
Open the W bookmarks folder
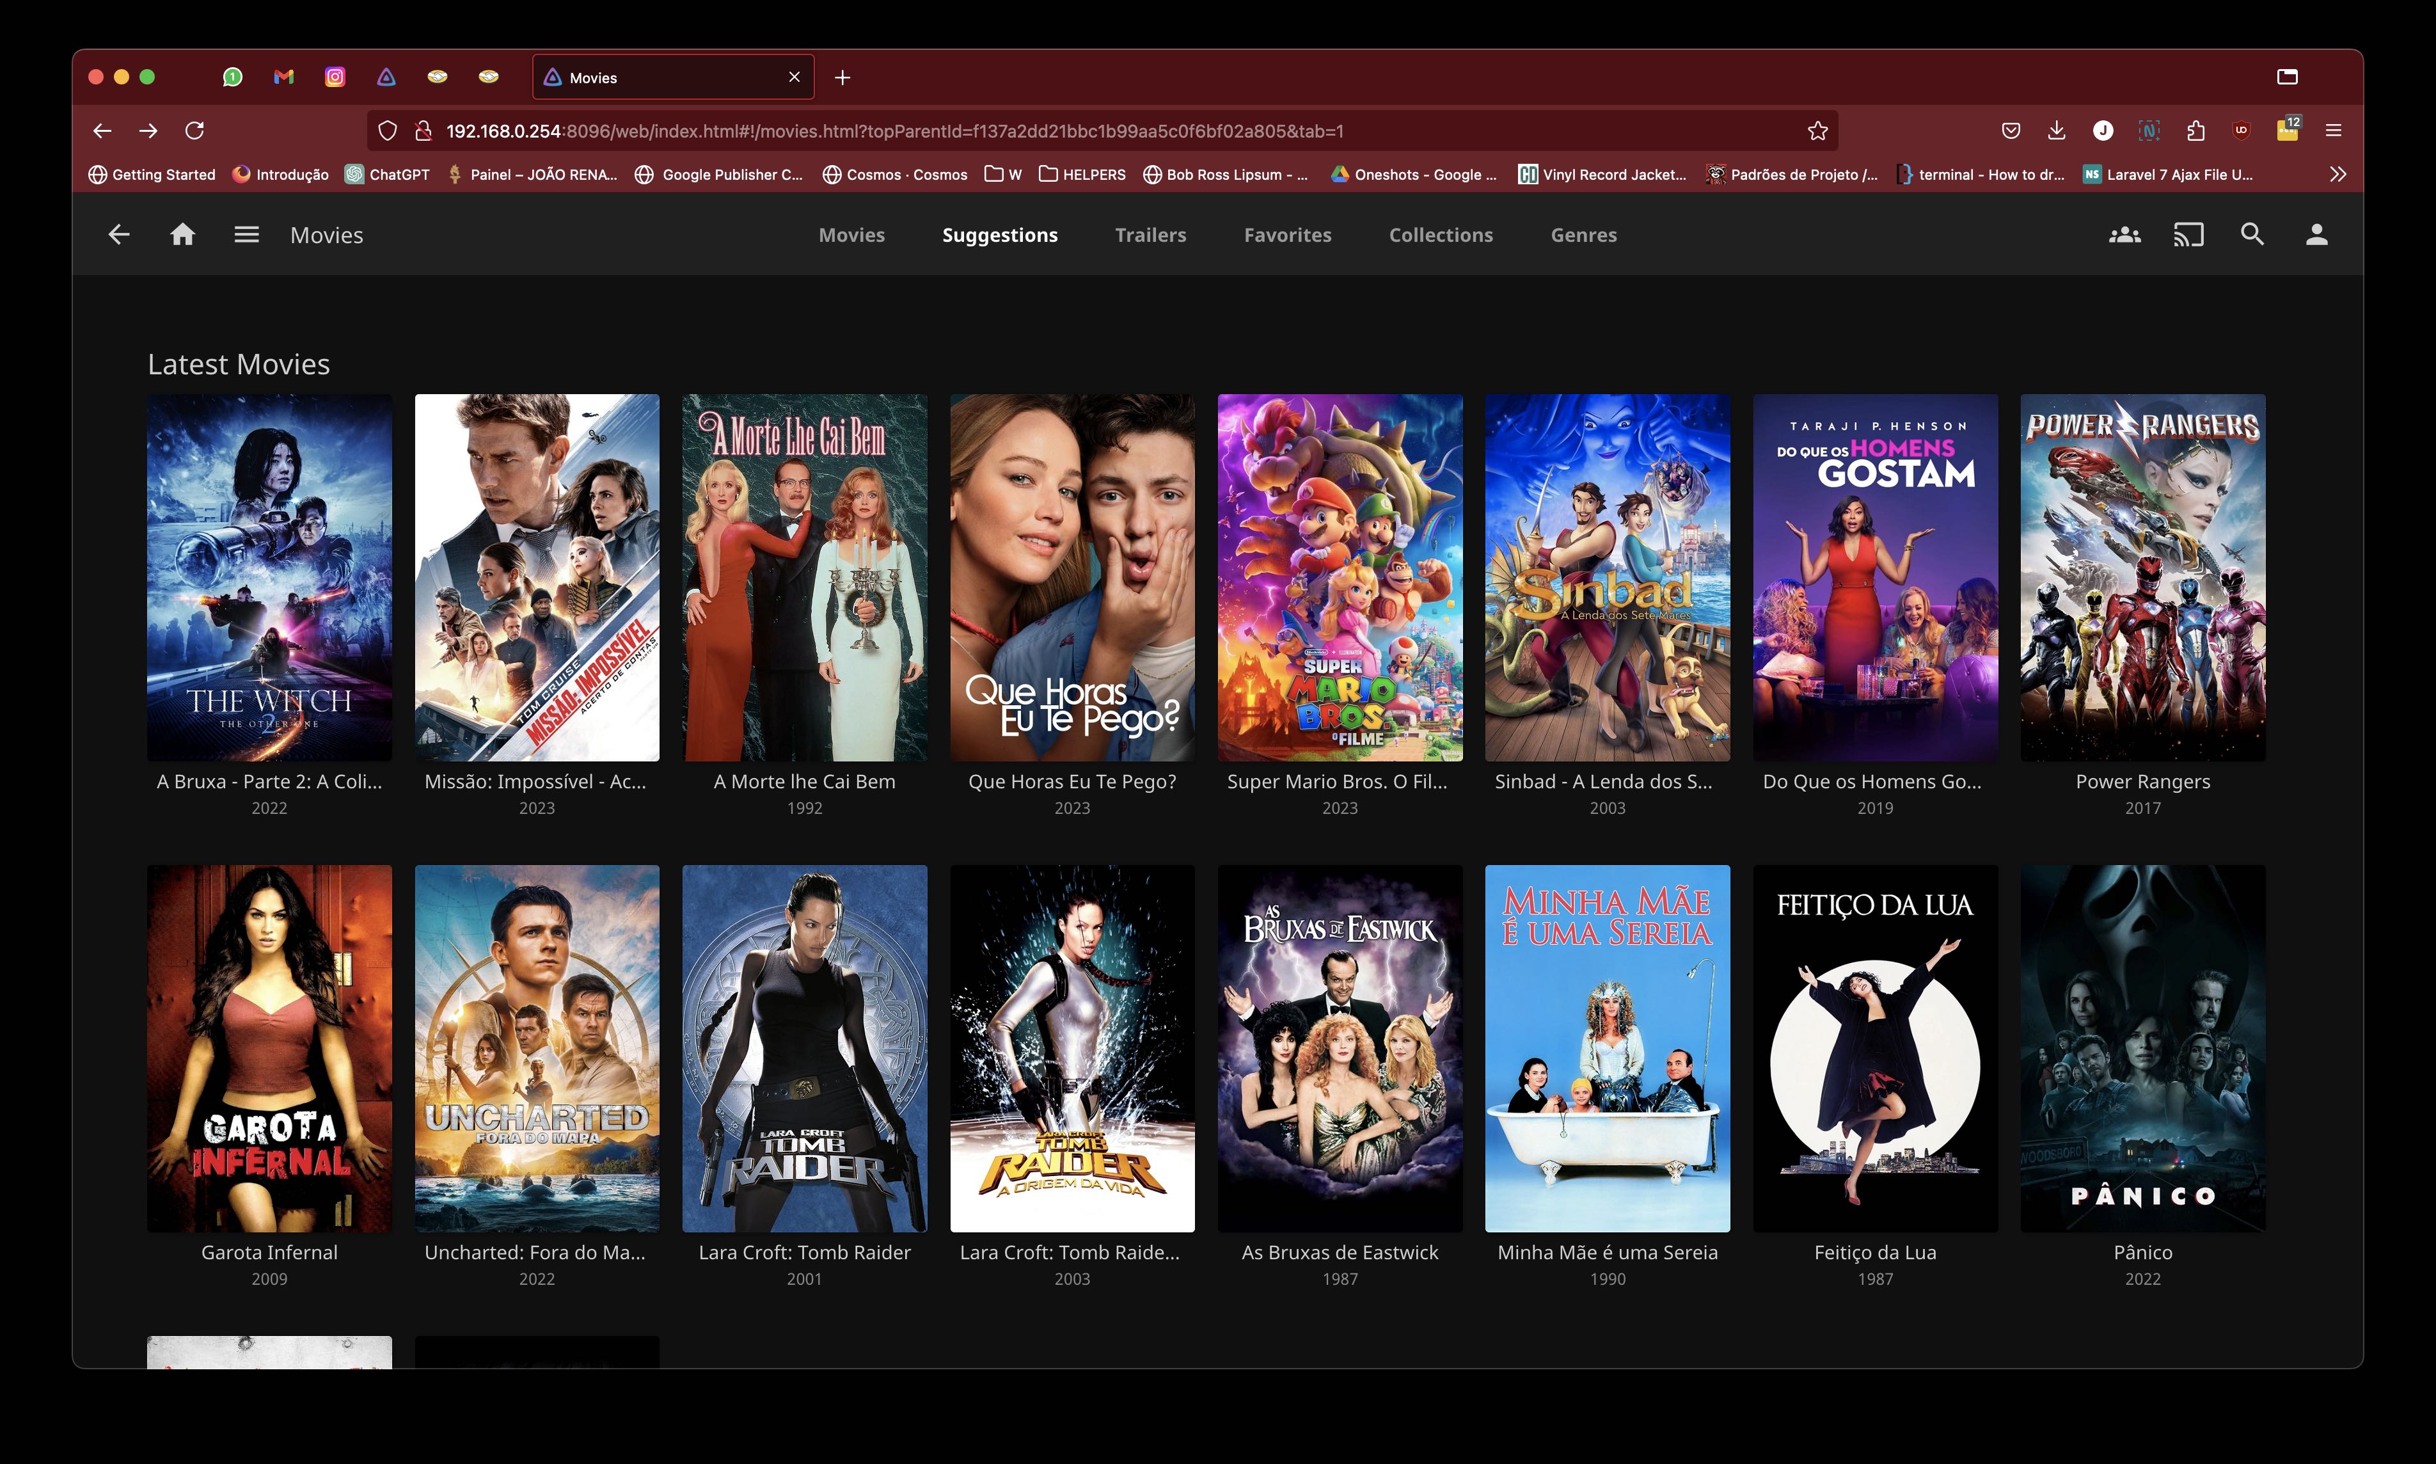(x=1003, y=175)
